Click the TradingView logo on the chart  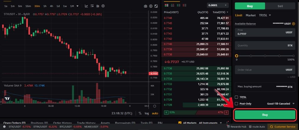click(7, 99)
